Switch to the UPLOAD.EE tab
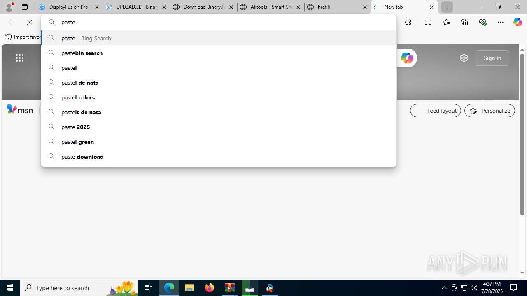Image resolution: width=527 pixels, height=296 pixels. (x=137, y=7)
